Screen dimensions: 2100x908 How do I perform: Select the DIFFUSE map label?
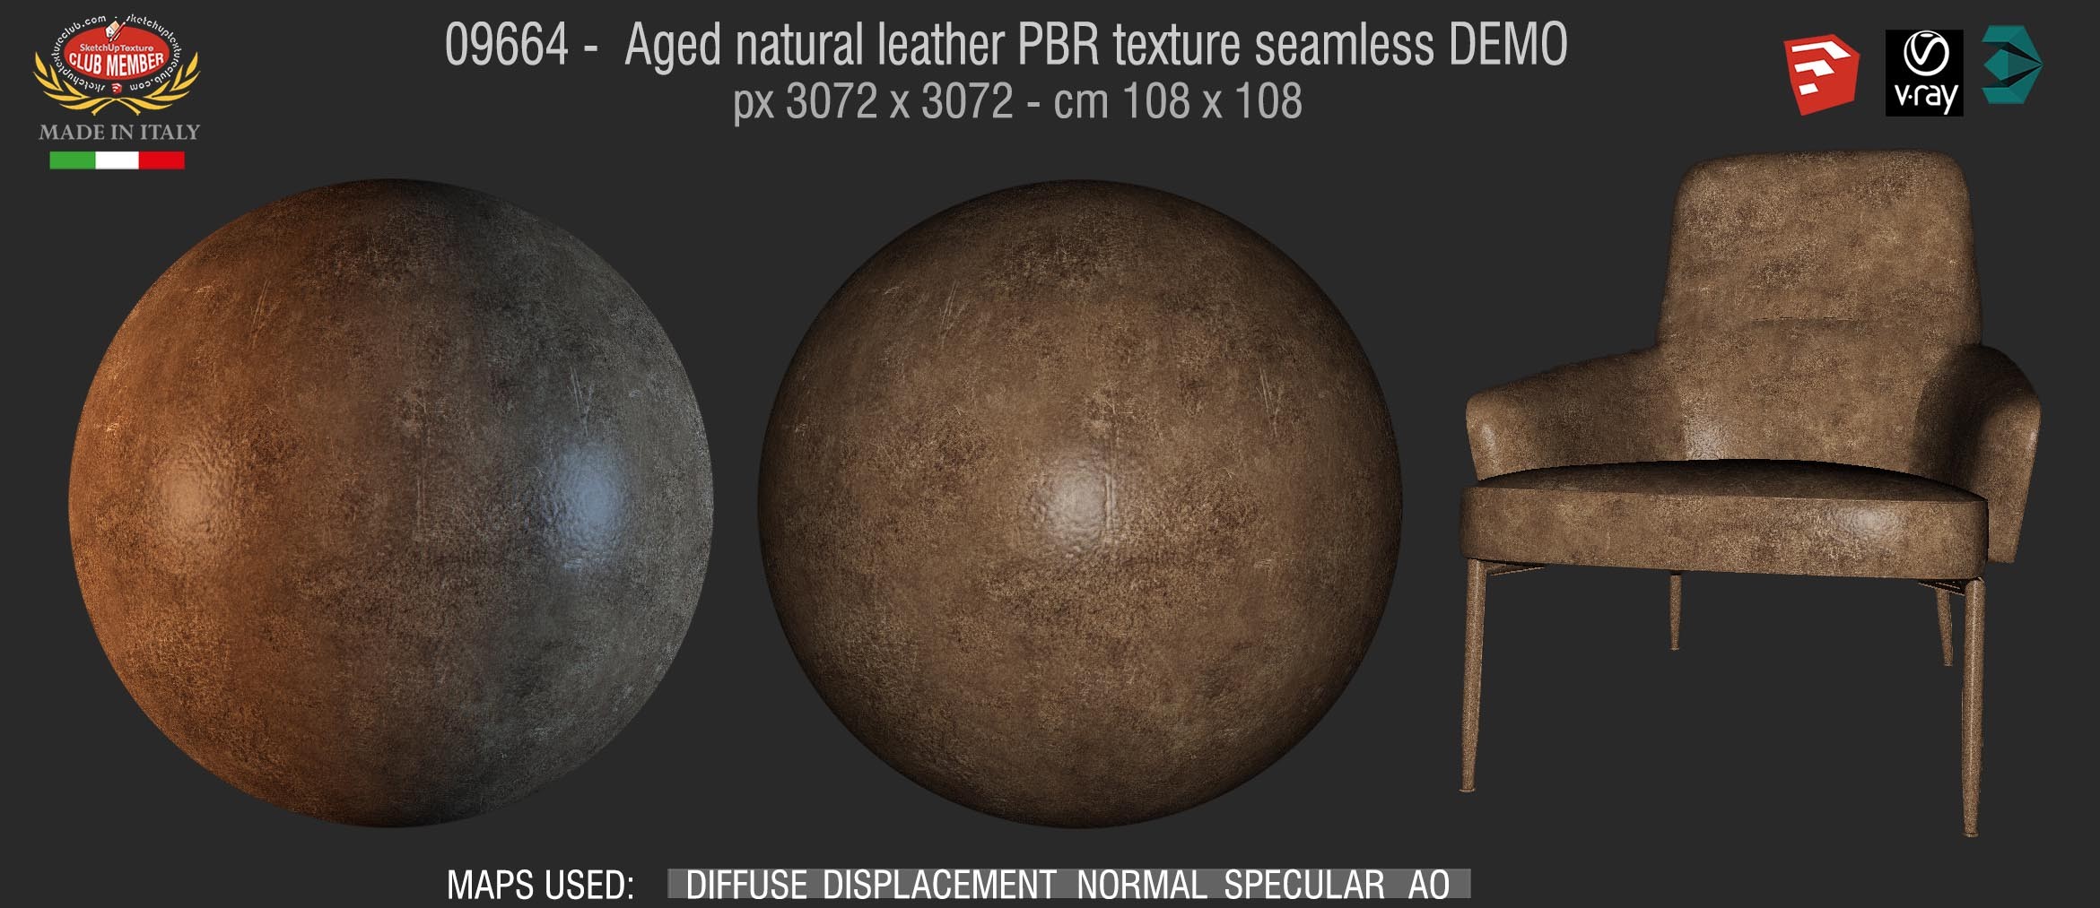[746, 886]
